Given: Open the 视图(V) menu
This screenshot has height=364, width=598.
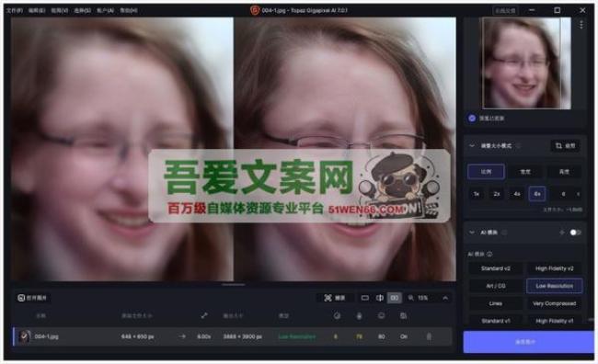Looking at the screenshot, I should (x=60, y=11).
